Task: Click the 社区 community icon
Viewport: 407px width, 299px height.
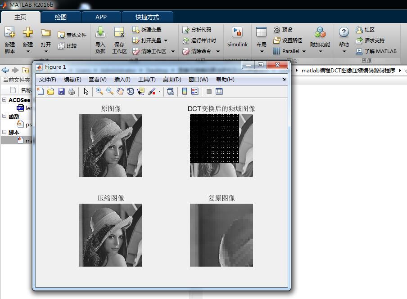Action: (x=359, y=30)
